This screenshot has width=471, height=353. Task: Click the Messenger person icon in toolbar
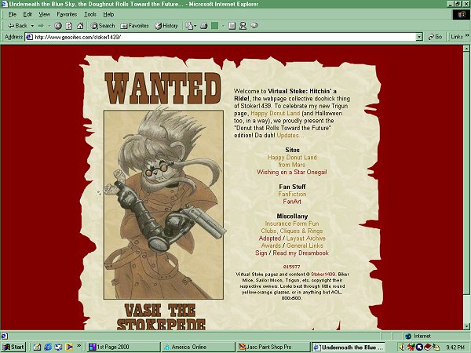tap(243, 26)
